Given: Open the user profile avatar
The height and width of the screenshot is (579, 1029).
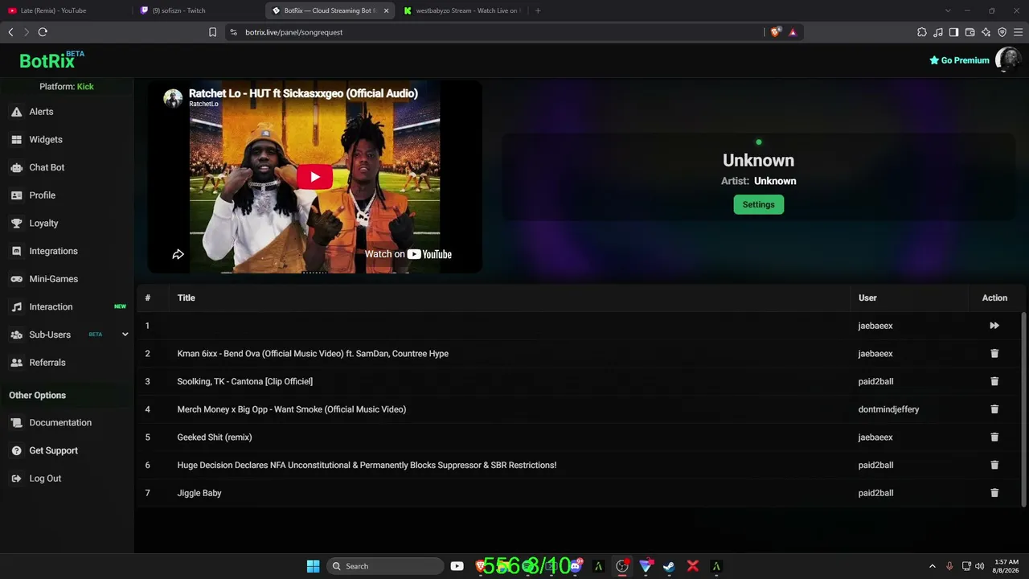Looking at the screenshot, I should [x=1008, y=60].
